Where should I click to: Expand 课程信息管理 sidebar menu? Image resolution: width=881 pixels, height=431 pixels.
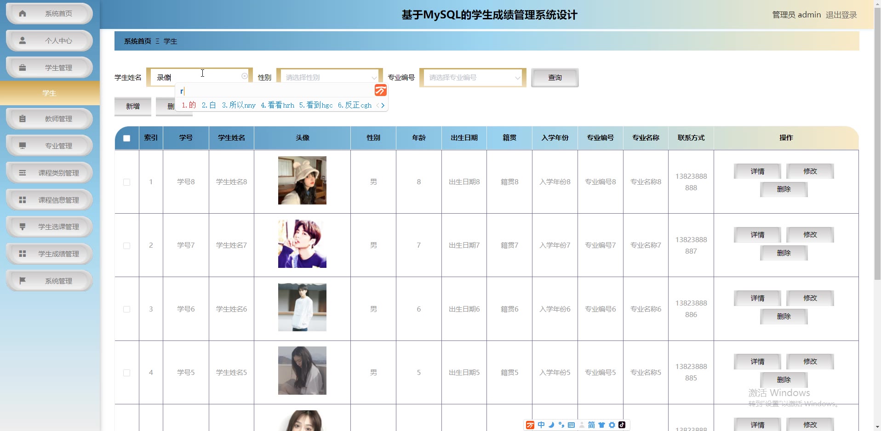tap(49, 200)
